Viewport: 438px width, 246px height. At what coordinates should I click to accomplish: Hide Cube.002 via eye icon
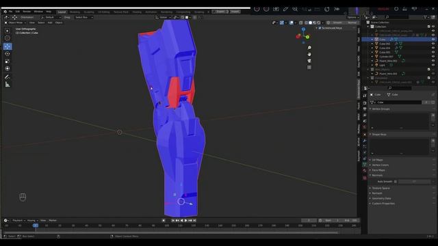(433, 44)
